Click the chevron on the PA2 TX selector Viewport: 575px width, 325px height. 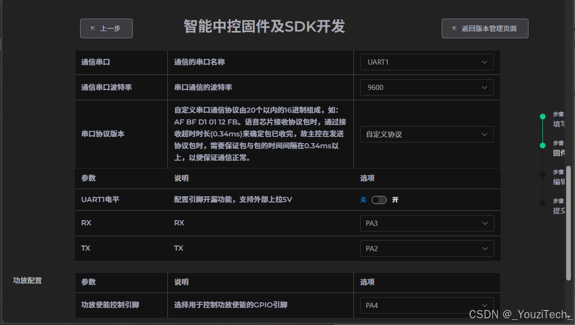coord(485,249)
